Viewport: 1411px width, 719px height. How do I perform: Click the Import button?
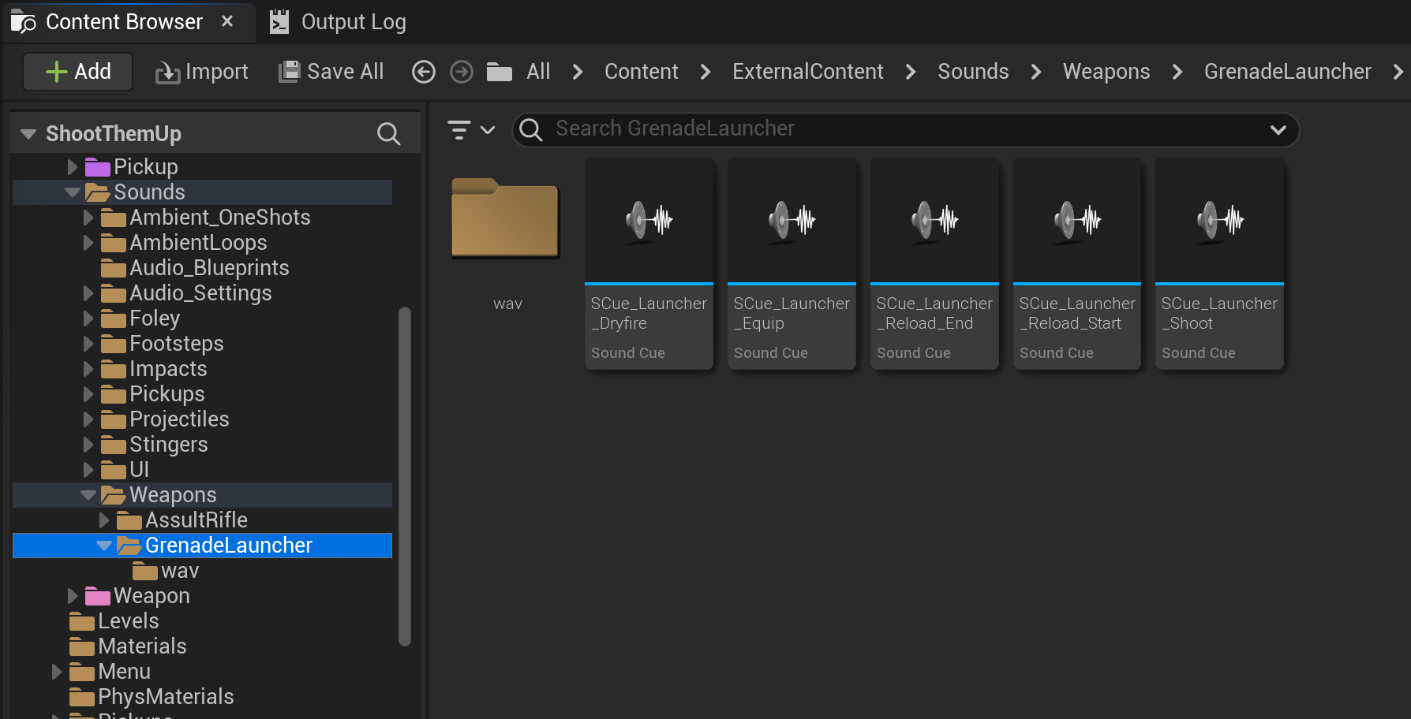pyautogui.click(x=202, y=72)
